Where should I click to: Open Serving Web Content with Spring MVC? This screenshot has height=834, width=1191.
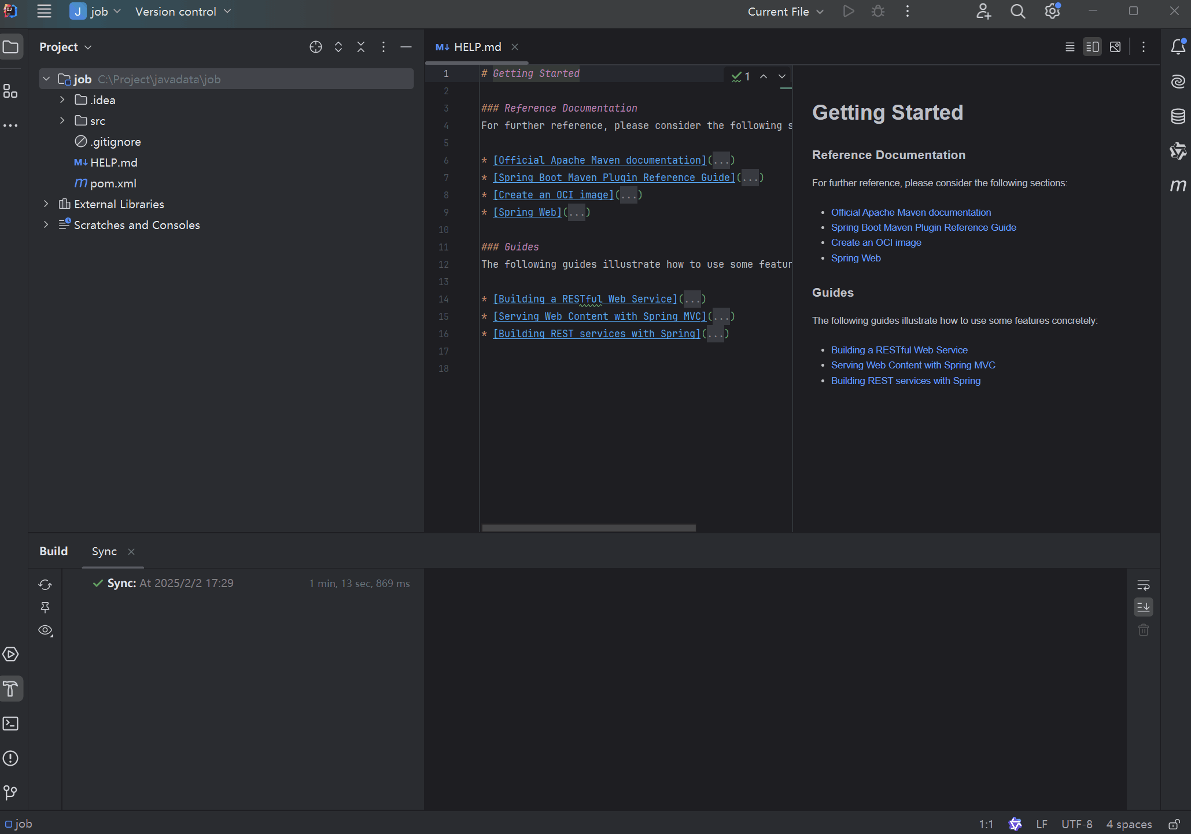(x=913, y=365)
